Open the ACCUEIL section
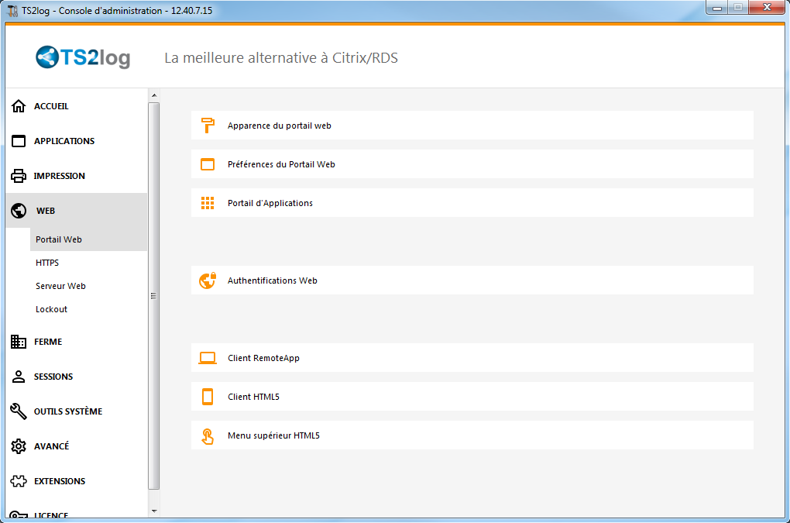This screenshot has height=523, width=790. coord(77,106)
